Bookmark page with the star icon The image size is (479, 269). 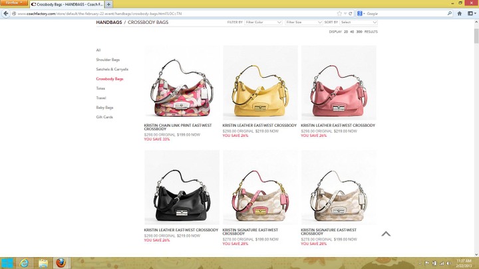tap(339, 13)
